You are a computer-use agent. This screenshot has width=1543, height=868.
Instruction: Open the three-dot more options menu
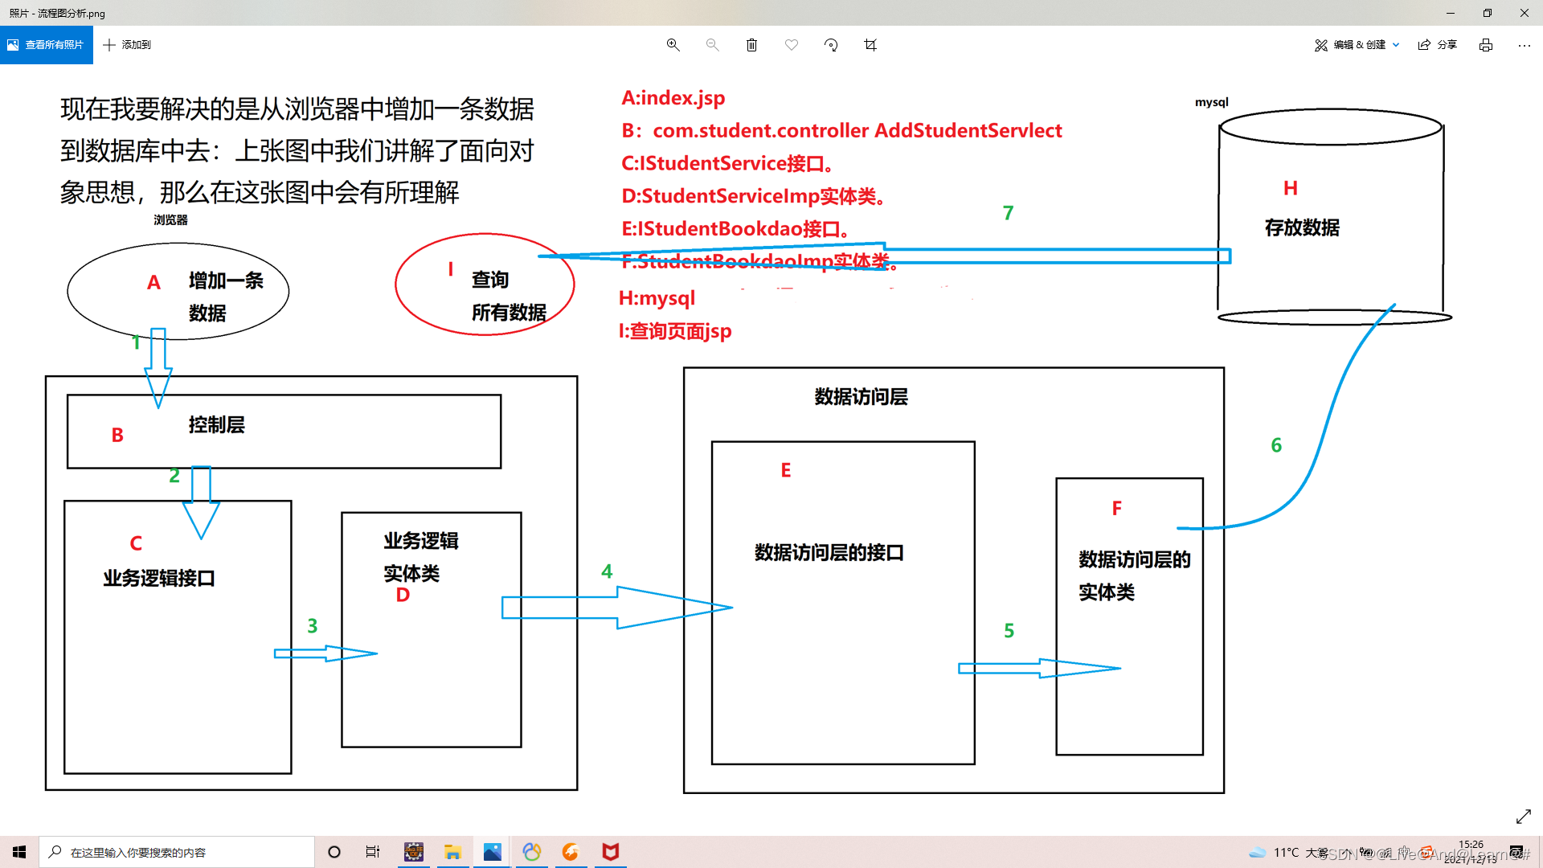coord(1524,45)
